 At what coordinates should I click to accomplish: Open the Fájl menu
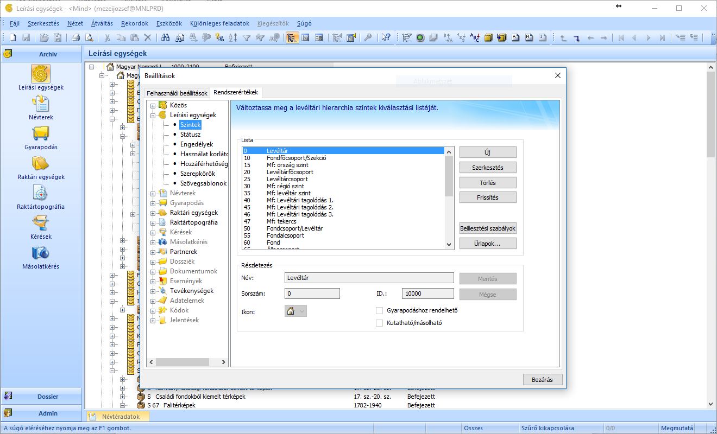click(x=15, y=23)
